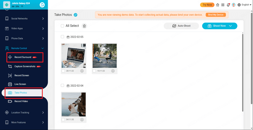Click John's Galaxy S24 device name
Image resolution: width=253 pixels, height=130 pixels.
(x=21, y=3)
